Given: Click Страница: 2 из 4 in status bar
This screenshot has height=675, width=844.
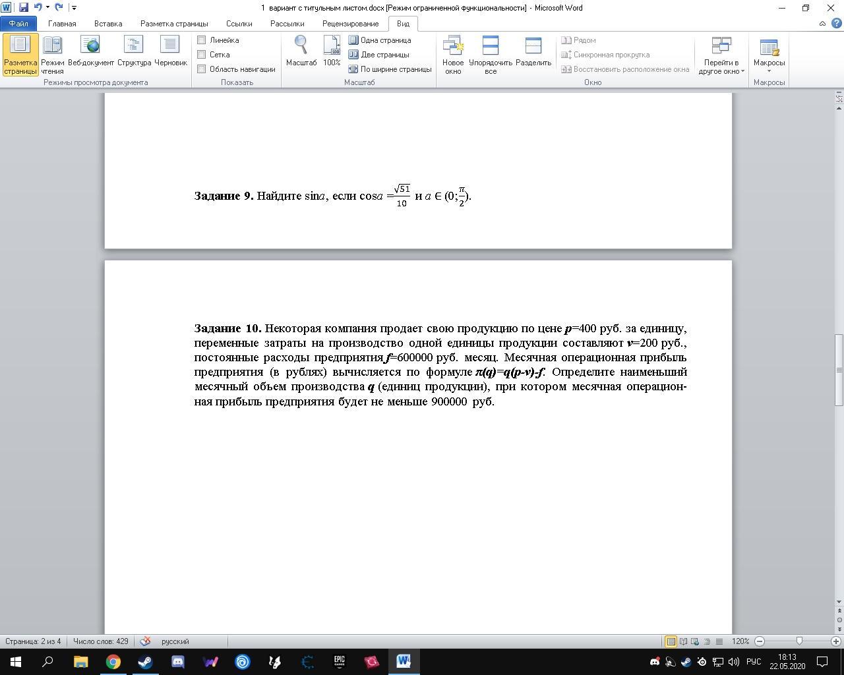Looking at the screenshot, I should click(33, 641).
